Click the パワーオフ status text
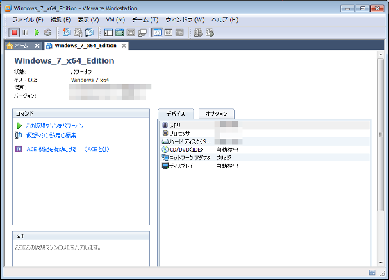This screenshot has height=280, width=389. click(81, 72)
